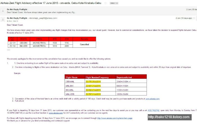Click the 'Z2 131' flight number cell
197x124 pixels.
coord(13,43)
